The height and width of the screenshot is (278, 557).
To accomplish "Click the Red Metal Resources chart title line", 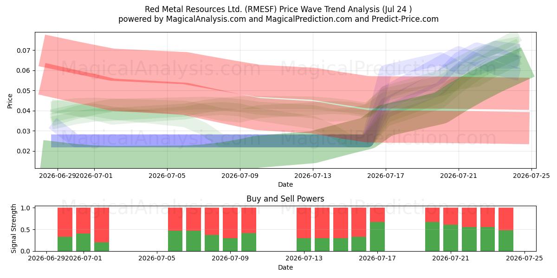I will 278,9.
